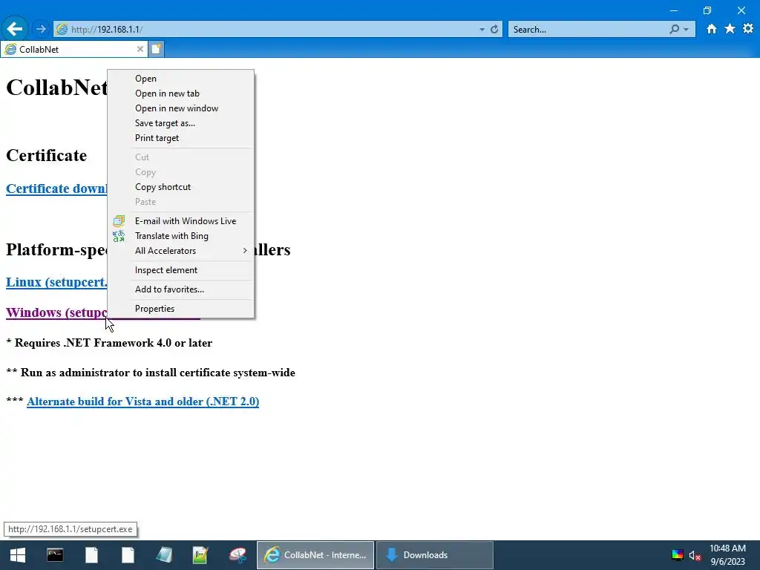Open the first blank document taskbar icon

point(91,555)
